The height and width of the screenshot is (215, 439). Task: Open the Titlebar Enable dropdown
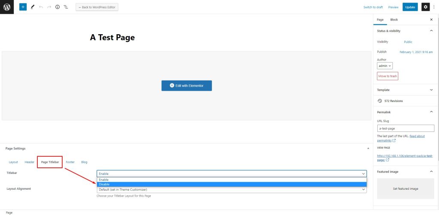click(232, 173)
